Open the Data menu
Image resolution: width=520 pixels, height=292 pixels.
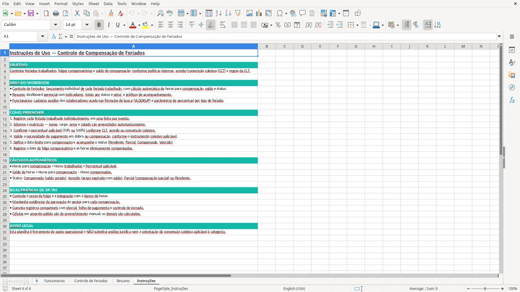[108, 3]
